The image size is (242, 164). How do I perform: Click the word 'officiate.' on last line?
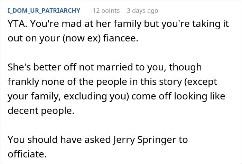pyautogui.click(x=27, y=155)
